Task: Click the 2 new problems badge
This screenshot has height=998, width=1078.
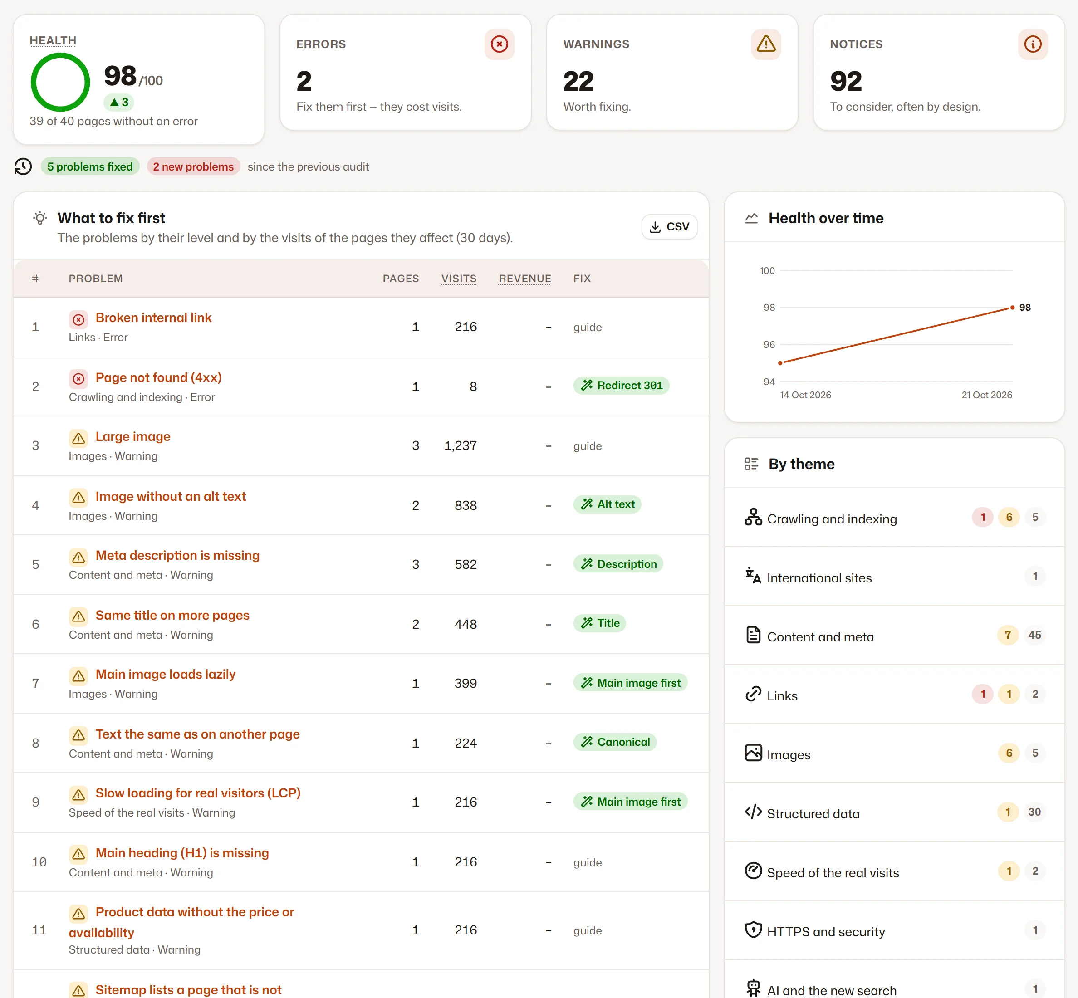Action: pos(193,166)
